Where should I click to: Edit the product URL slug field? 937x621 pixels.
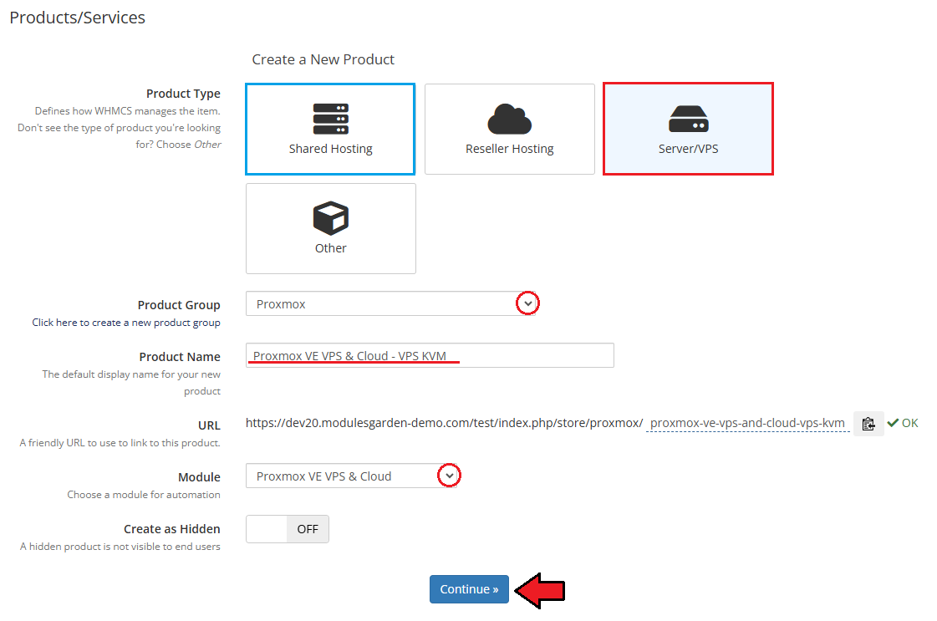tap(747, 423)
